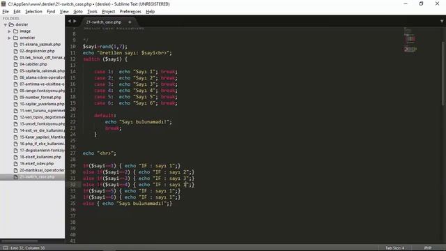Image resolution: width=446 pixels, height=251 pixels.
Task: Collapse the dersler folder
Action: click(5, 25)
